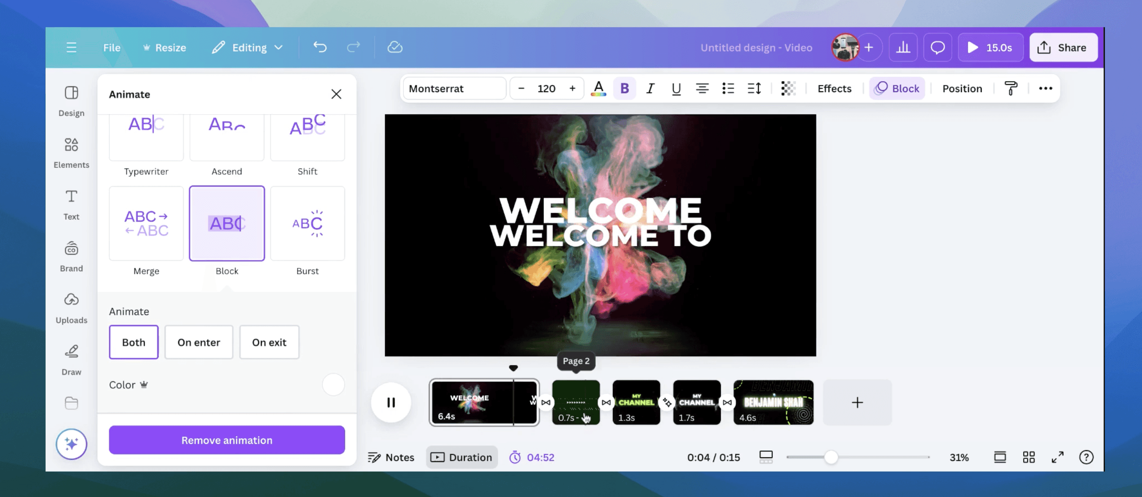Screen dimensions: 1142x497
Task: Open the Text sidebar panel
Action: coord(71,205)
